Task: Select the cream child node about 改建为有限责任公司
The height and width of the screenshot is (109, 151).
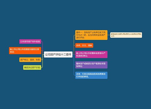Action: click(x=126, y=35)
